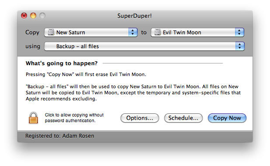Image resolution: width=270 pixels, height=166 pixels.
Task: Select the New Saturn source popup
Action: [91, 32]
